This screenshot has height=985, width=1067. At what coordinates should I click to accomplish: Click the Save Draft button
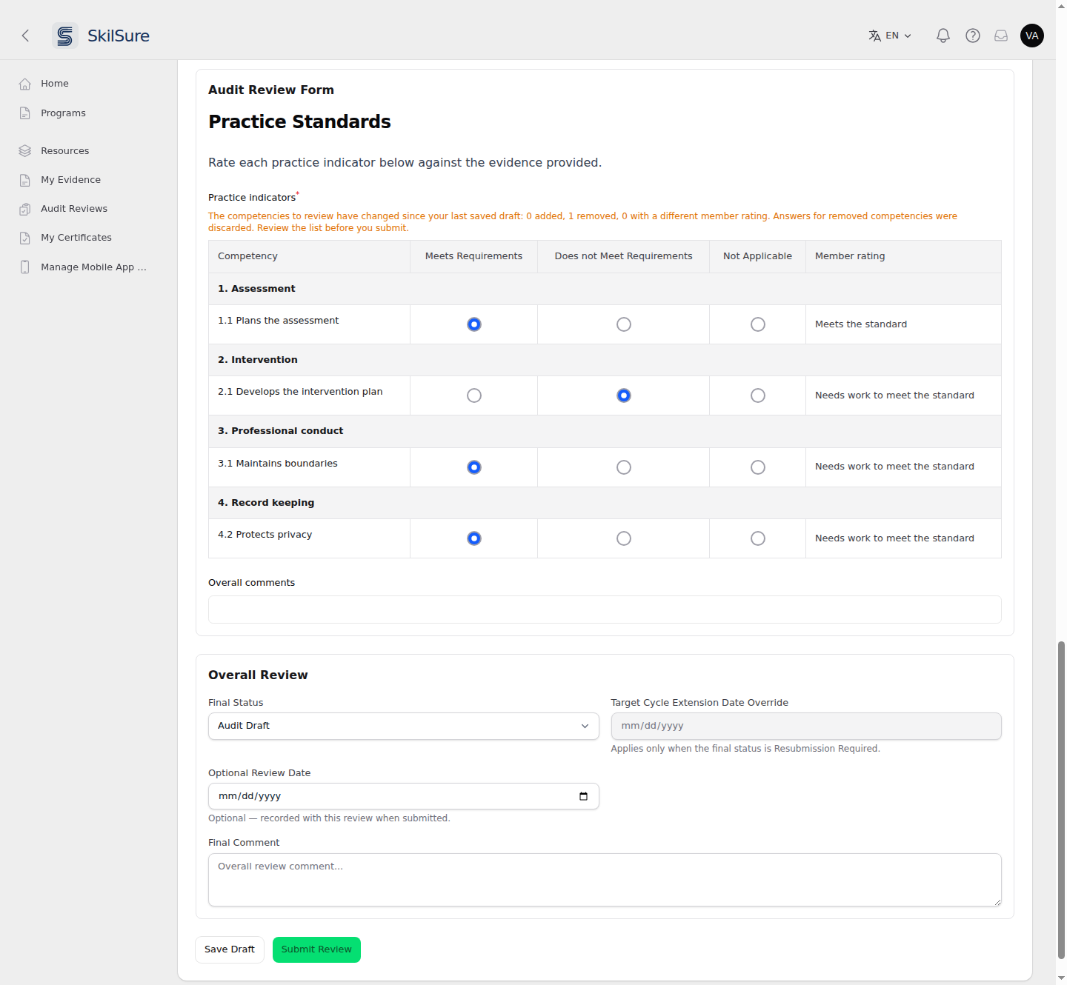click(x=230, y=949)
